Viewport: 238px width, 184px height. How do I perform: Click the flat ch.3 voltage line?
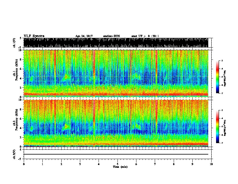pos(116,154)
